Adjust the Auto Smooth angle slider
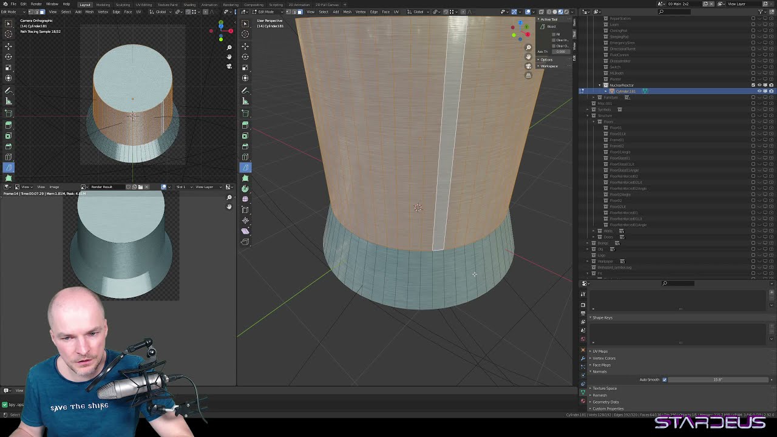777x437 pixels. pos(718,380)
